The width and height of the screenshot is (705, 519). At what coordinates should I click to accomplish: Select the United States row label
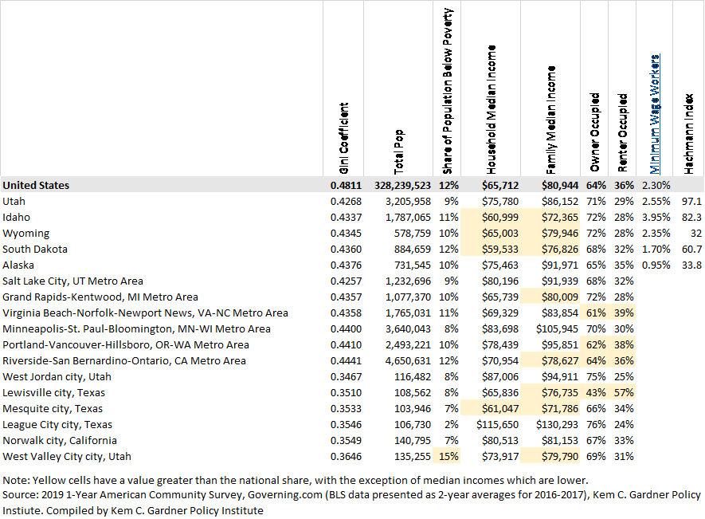coord(36,186)
